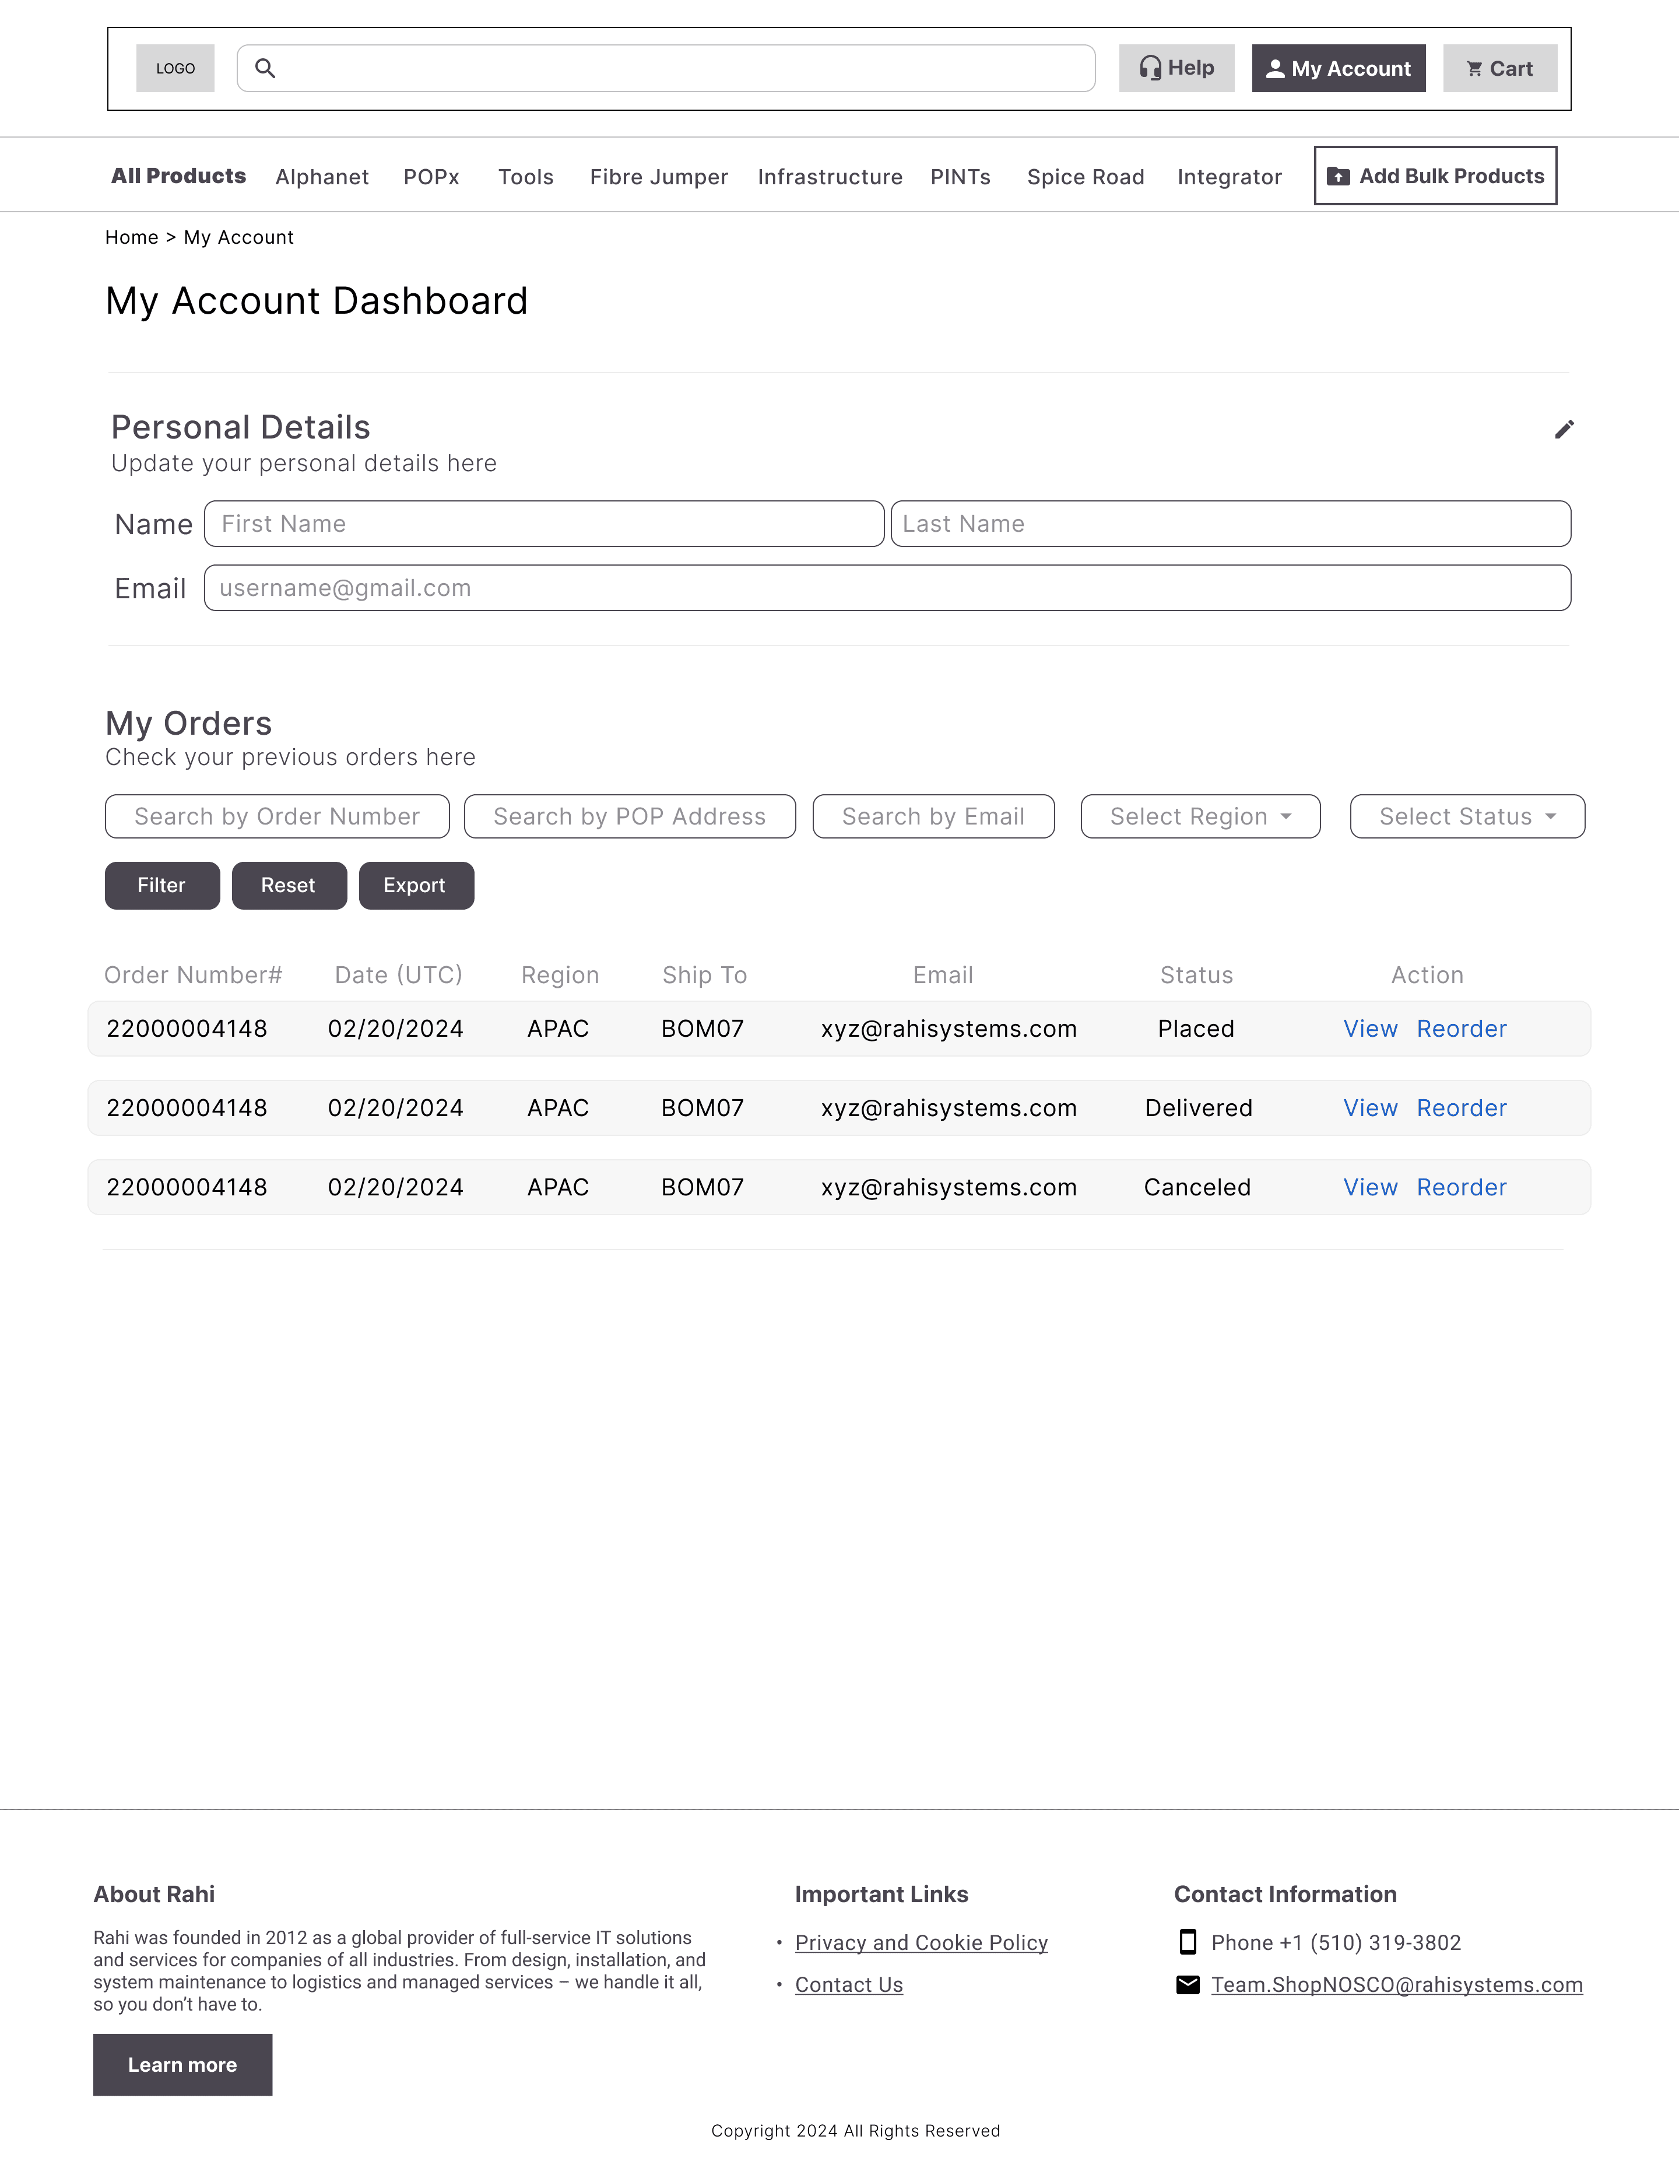Open the Privacy and Cookie Policy link
1679x2168 pixels.
click(921, 1944)
